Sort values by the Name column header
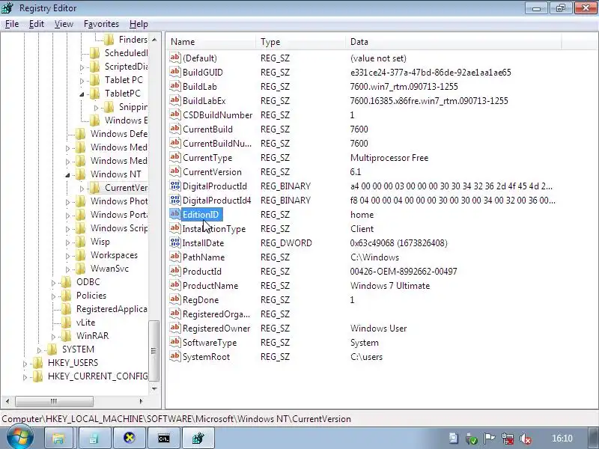599x449 pixels. tap(211, 41)
